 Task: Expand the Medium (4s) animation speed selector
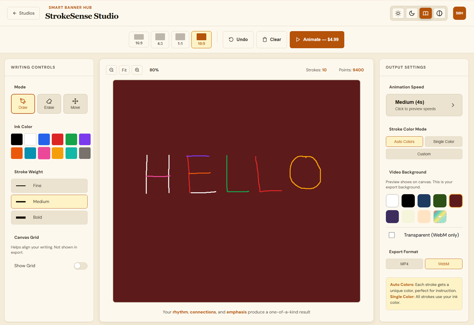(424, 105)
